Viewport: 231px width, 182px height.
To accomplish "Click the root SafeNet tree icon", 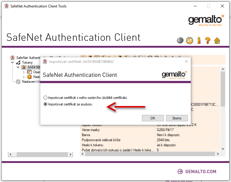I will (13, 57).
